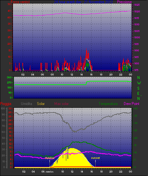Click the Max solar legend label
This screenshot has height=176, width=148.
tap(62, 104)
